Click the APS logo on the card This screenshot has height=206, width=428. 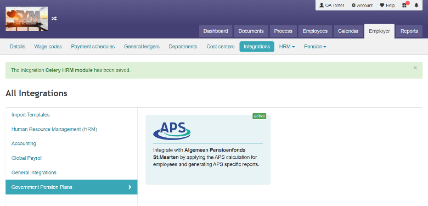pos(172,131)
